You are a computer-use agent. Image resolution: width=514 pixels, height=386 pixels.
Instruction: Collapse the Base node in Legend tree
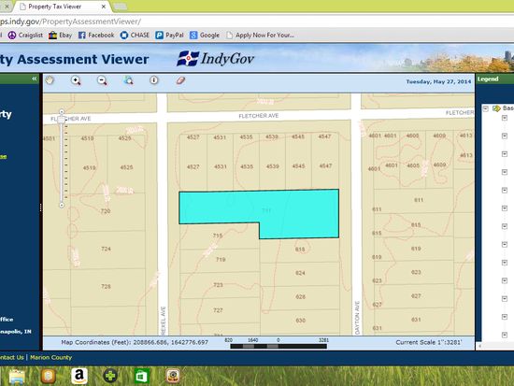point(486,108)
